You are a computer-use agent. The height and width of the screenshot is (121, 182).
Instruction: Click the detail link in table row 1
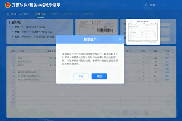click(167, 54)
